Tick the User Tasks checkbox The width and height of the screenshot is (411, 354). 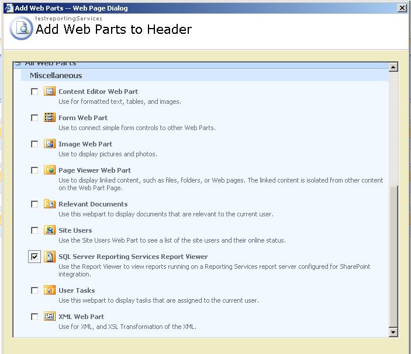[x=34, y=290]
